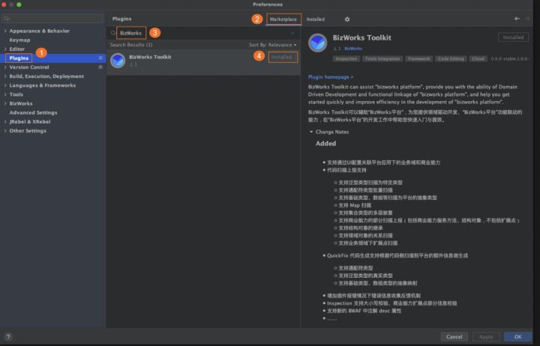The width and height of the screenshot is (540, 346).
Task: Open the BizWorks vendor link
Action: click(x=353, y=49)
